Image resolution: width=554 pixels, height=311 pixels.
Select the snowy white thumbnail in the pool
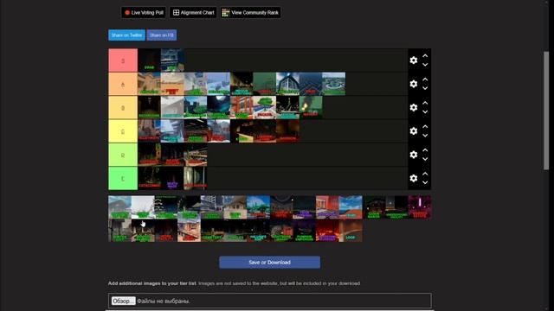coord(143,207)
